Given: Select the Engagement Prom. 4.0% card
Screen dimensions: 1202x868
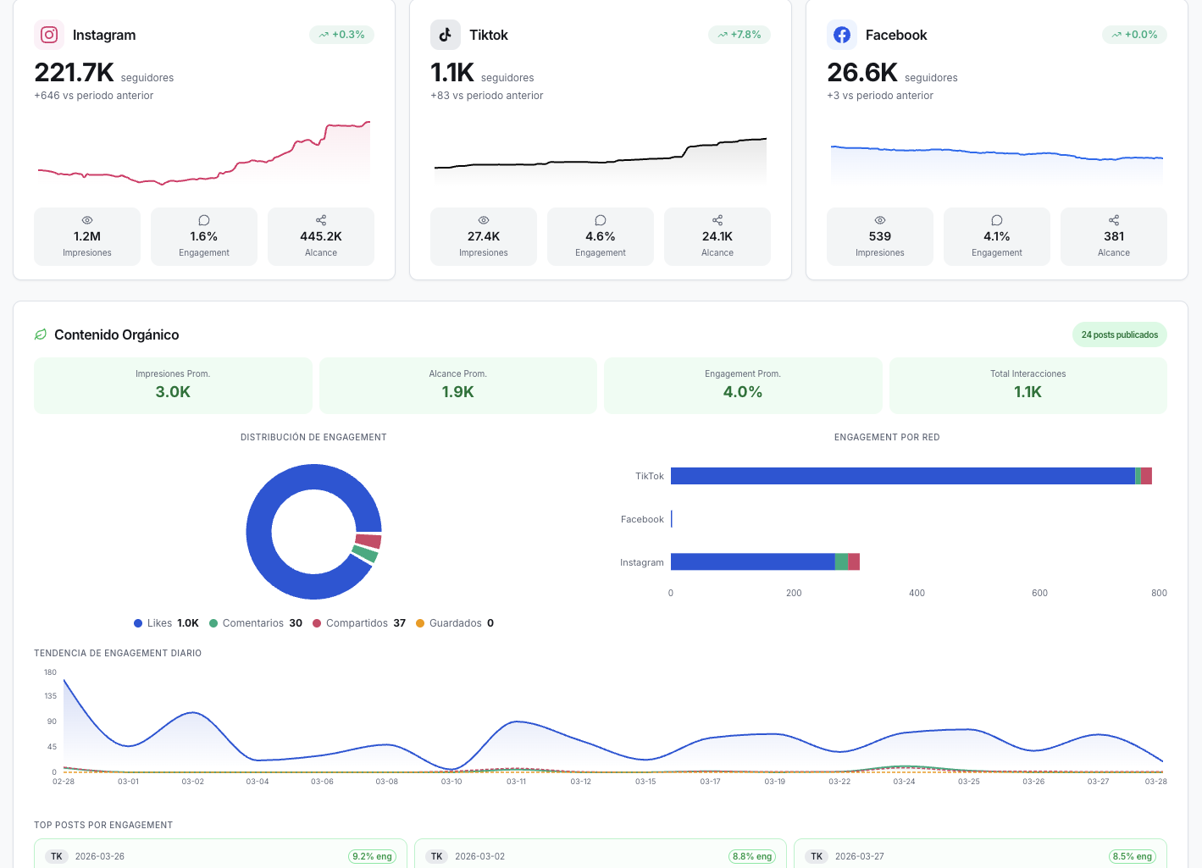Looking at the screenshot, I should 743,385.
